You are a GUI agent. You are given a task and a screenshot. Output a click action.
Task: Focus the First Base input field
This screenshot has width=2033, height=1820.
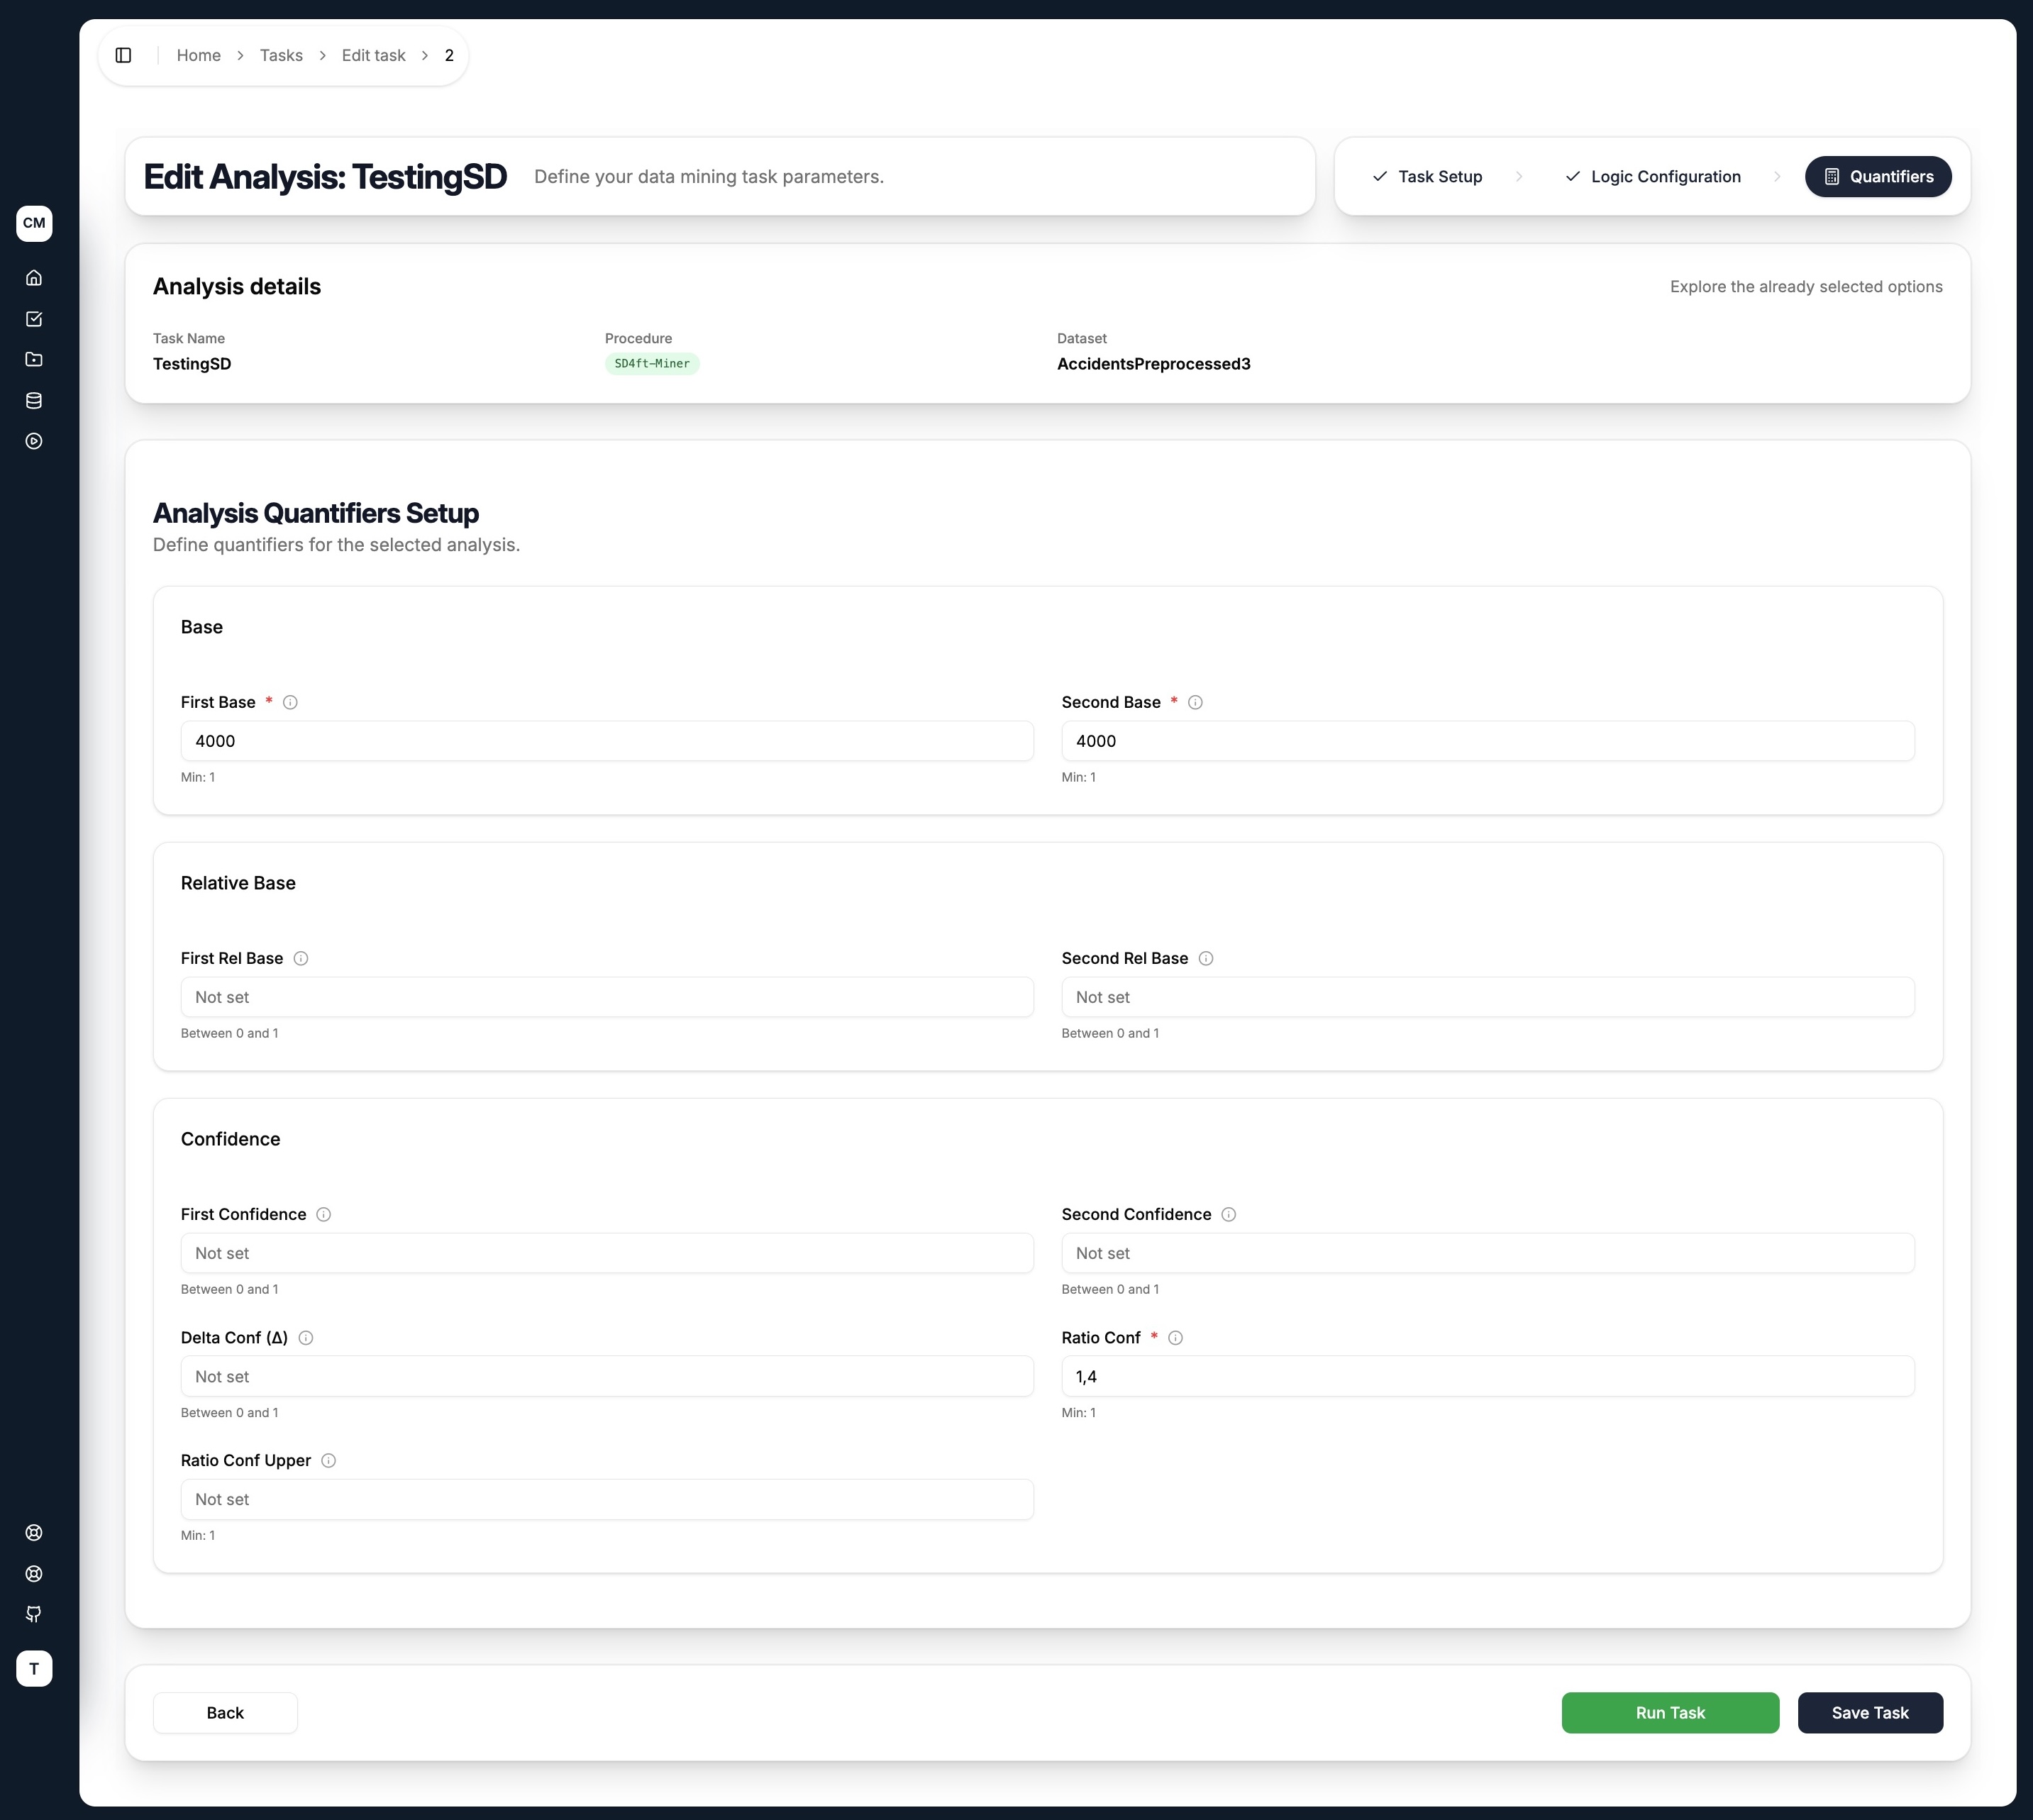[607, 741]
